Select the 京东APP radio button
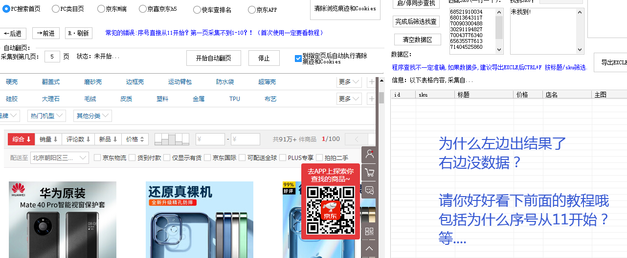This screenshot has width=627, height=258. coord(251,10)
